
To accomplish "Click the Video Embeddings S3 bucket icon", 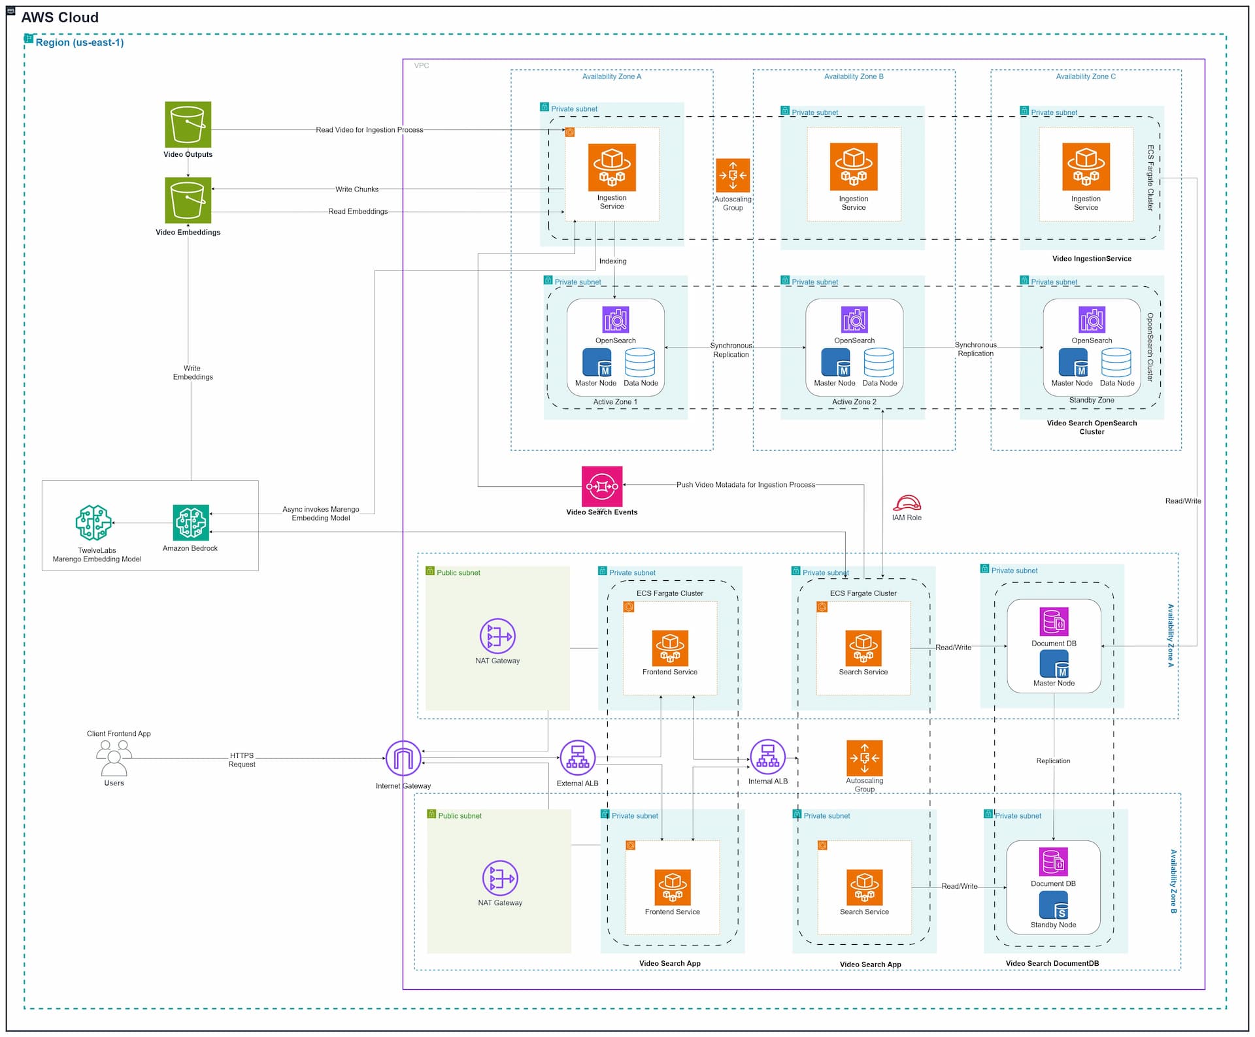I will coord(188,200).
